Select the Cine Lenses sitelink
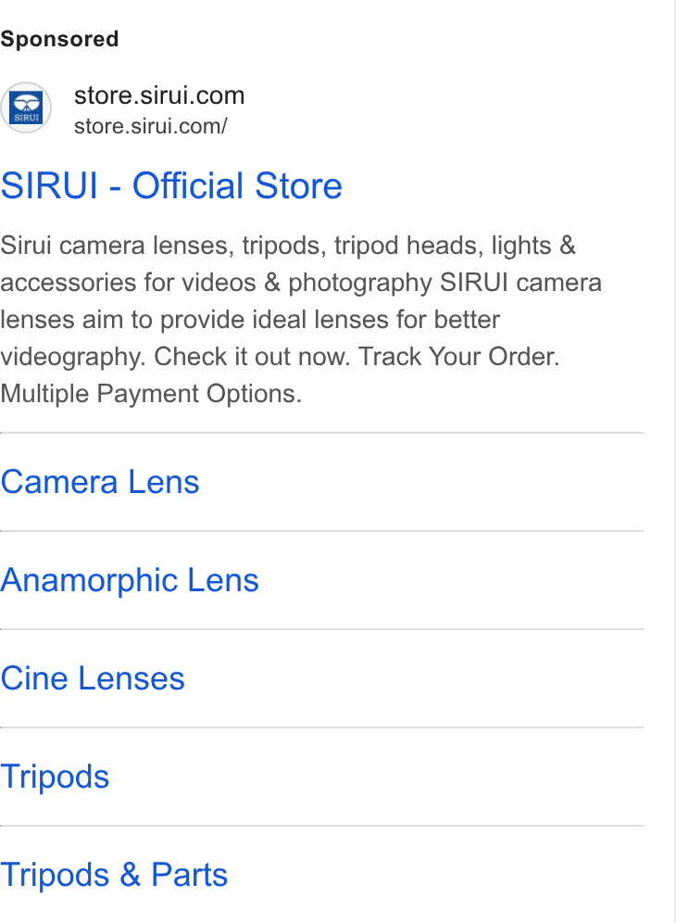The height and width of the screenshot is (923, 676). (93, 678)
